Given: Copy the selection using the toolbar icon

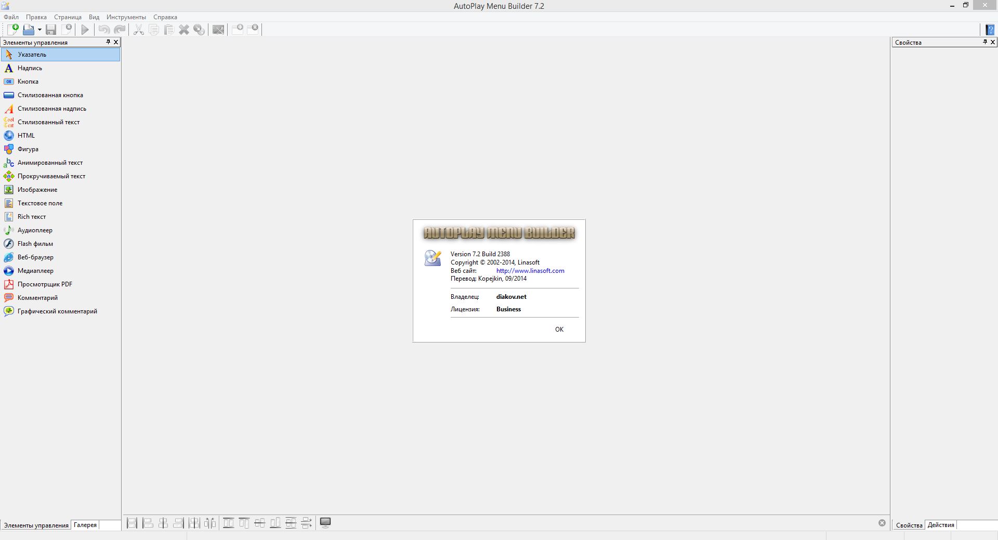Looking at the screenshot, I should click(x=154, y=30).
